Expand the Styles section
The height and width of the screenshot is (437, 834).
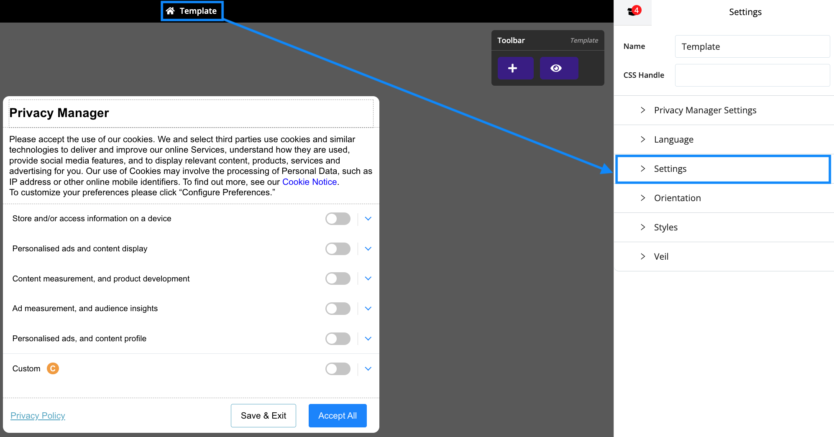[x=665, y=227]
